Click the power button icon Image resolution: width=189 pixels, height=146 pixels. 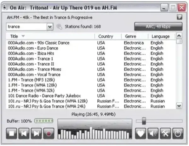click(x=178, y=134)
